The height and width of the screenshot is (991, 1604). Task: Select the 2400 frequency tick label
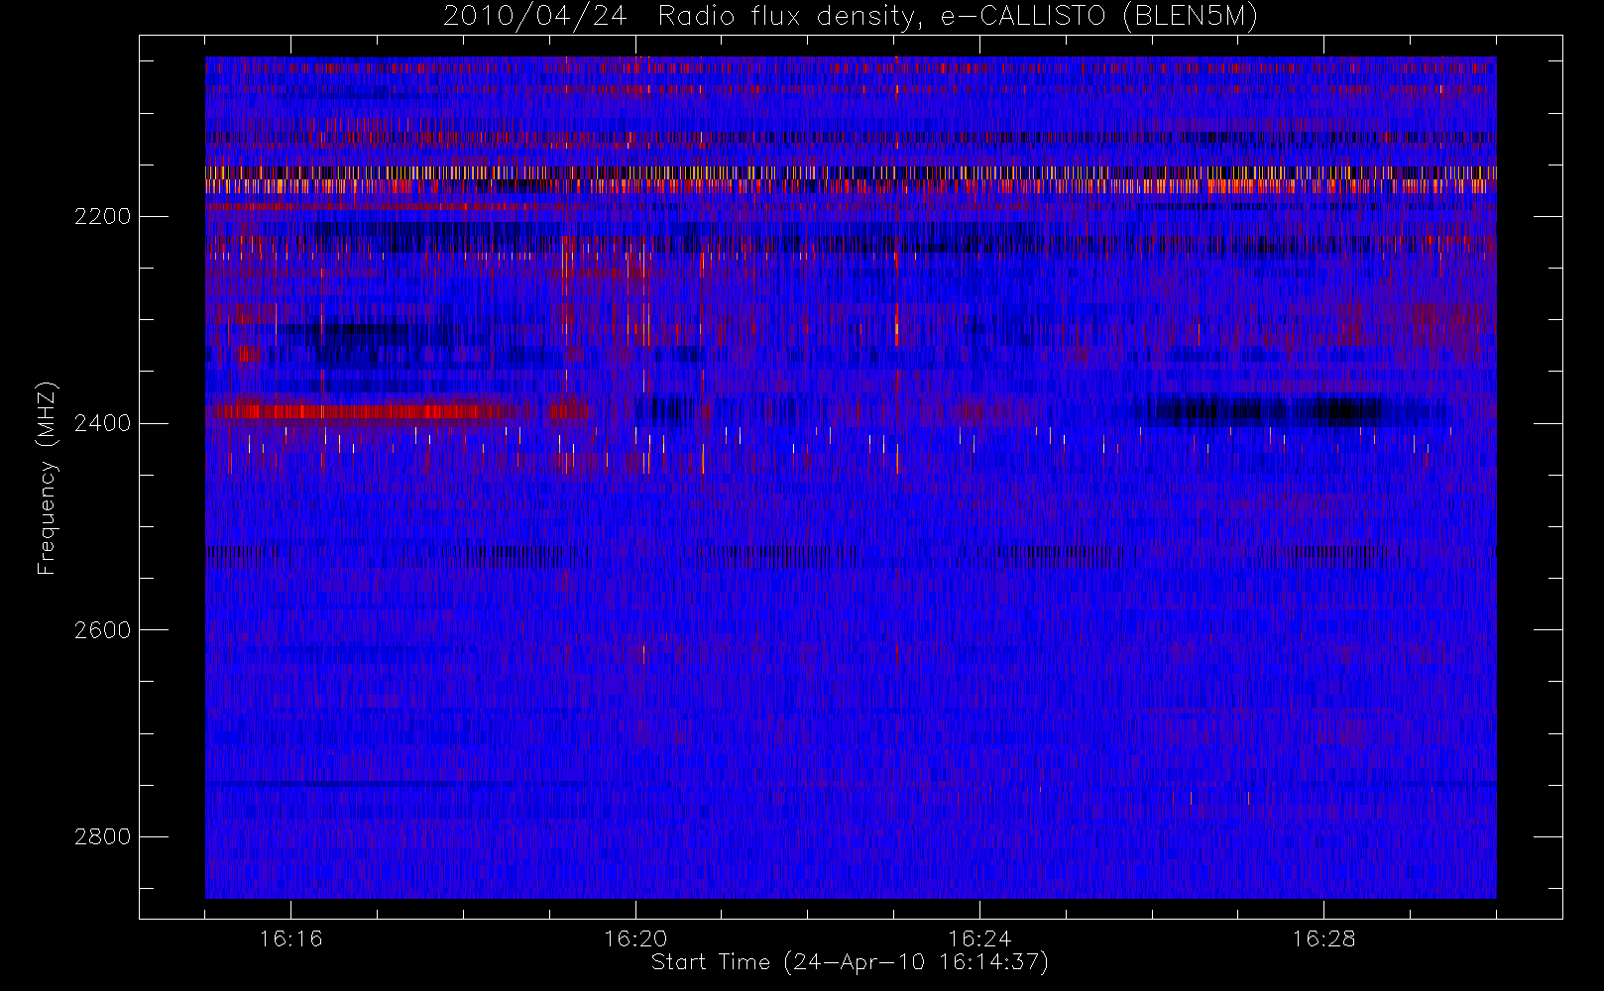(x=102, y=423)
